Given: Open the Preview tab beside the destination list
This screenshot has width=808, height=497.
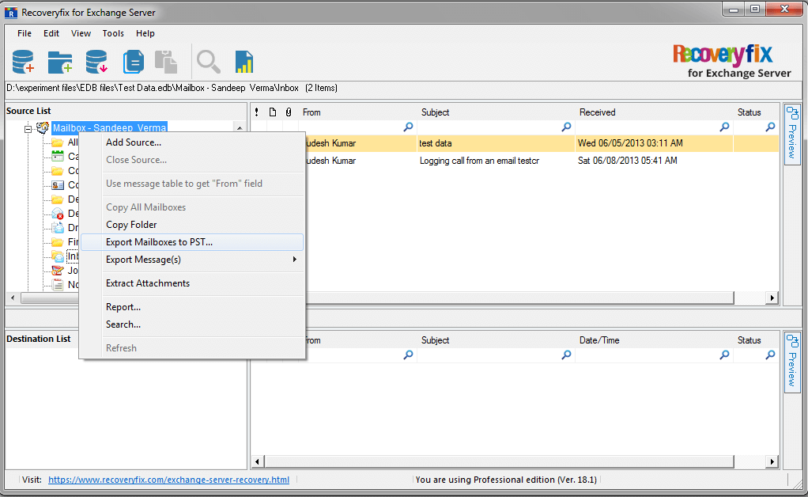Looking at the screenshot, I should [x=792, y=362].
